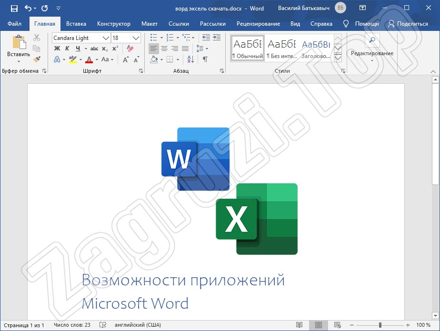The height and width of the screenshot is (331, 440).
Task: Toggle superscript x² formatting
Action: coord(115,49)
